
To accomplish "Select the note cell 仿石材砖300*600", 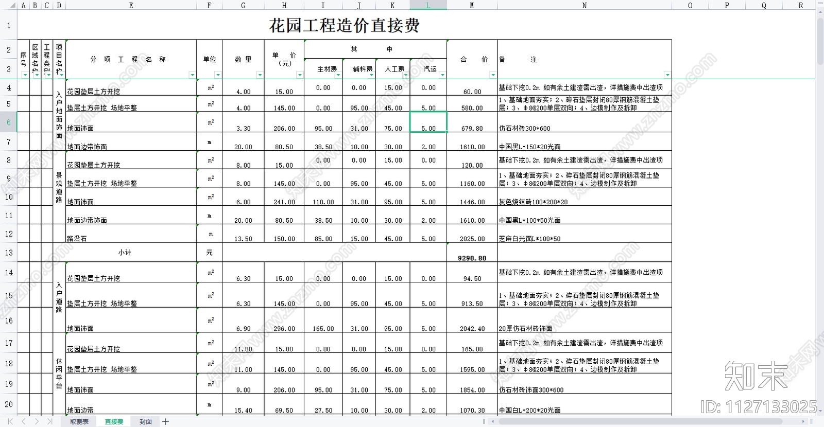I will pyautogui.click(x=585, y=122).
